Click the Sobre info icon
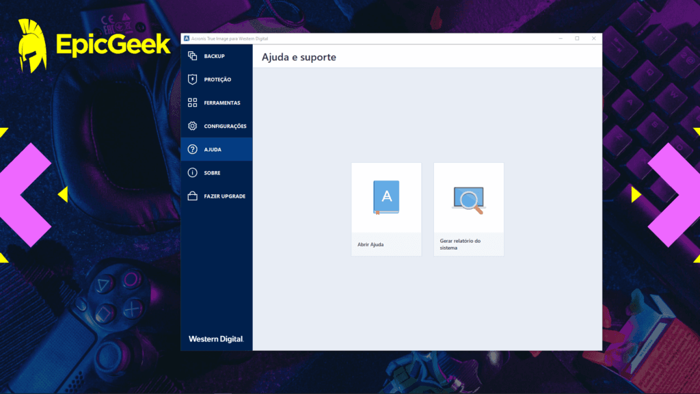The height and width of the screenshot is (394, 700). (192, 173)
